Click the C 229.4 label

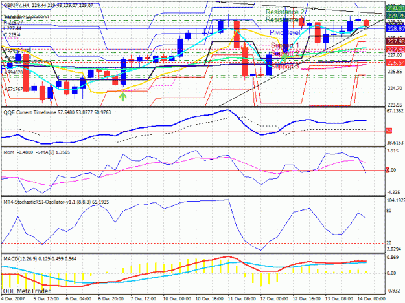pos(12,34)
